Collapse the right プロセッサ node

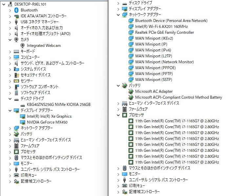point(118,115)
